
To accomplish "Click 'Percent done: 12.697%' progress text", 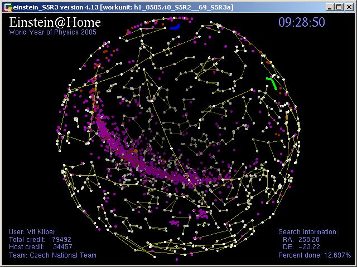I will pos(315,255).
